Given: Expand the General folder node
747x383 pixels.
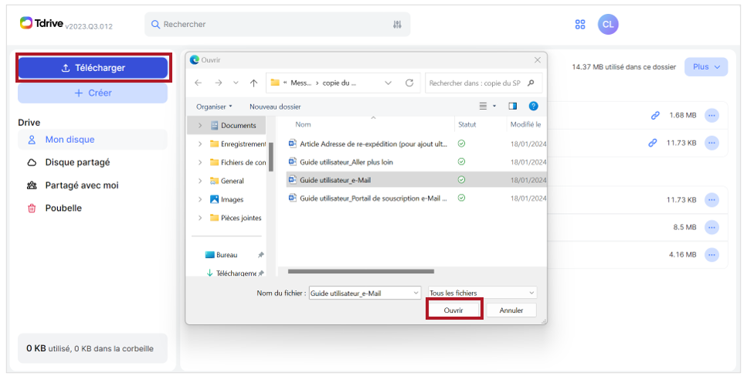Looking at the screenshot, I should point(200,181).
